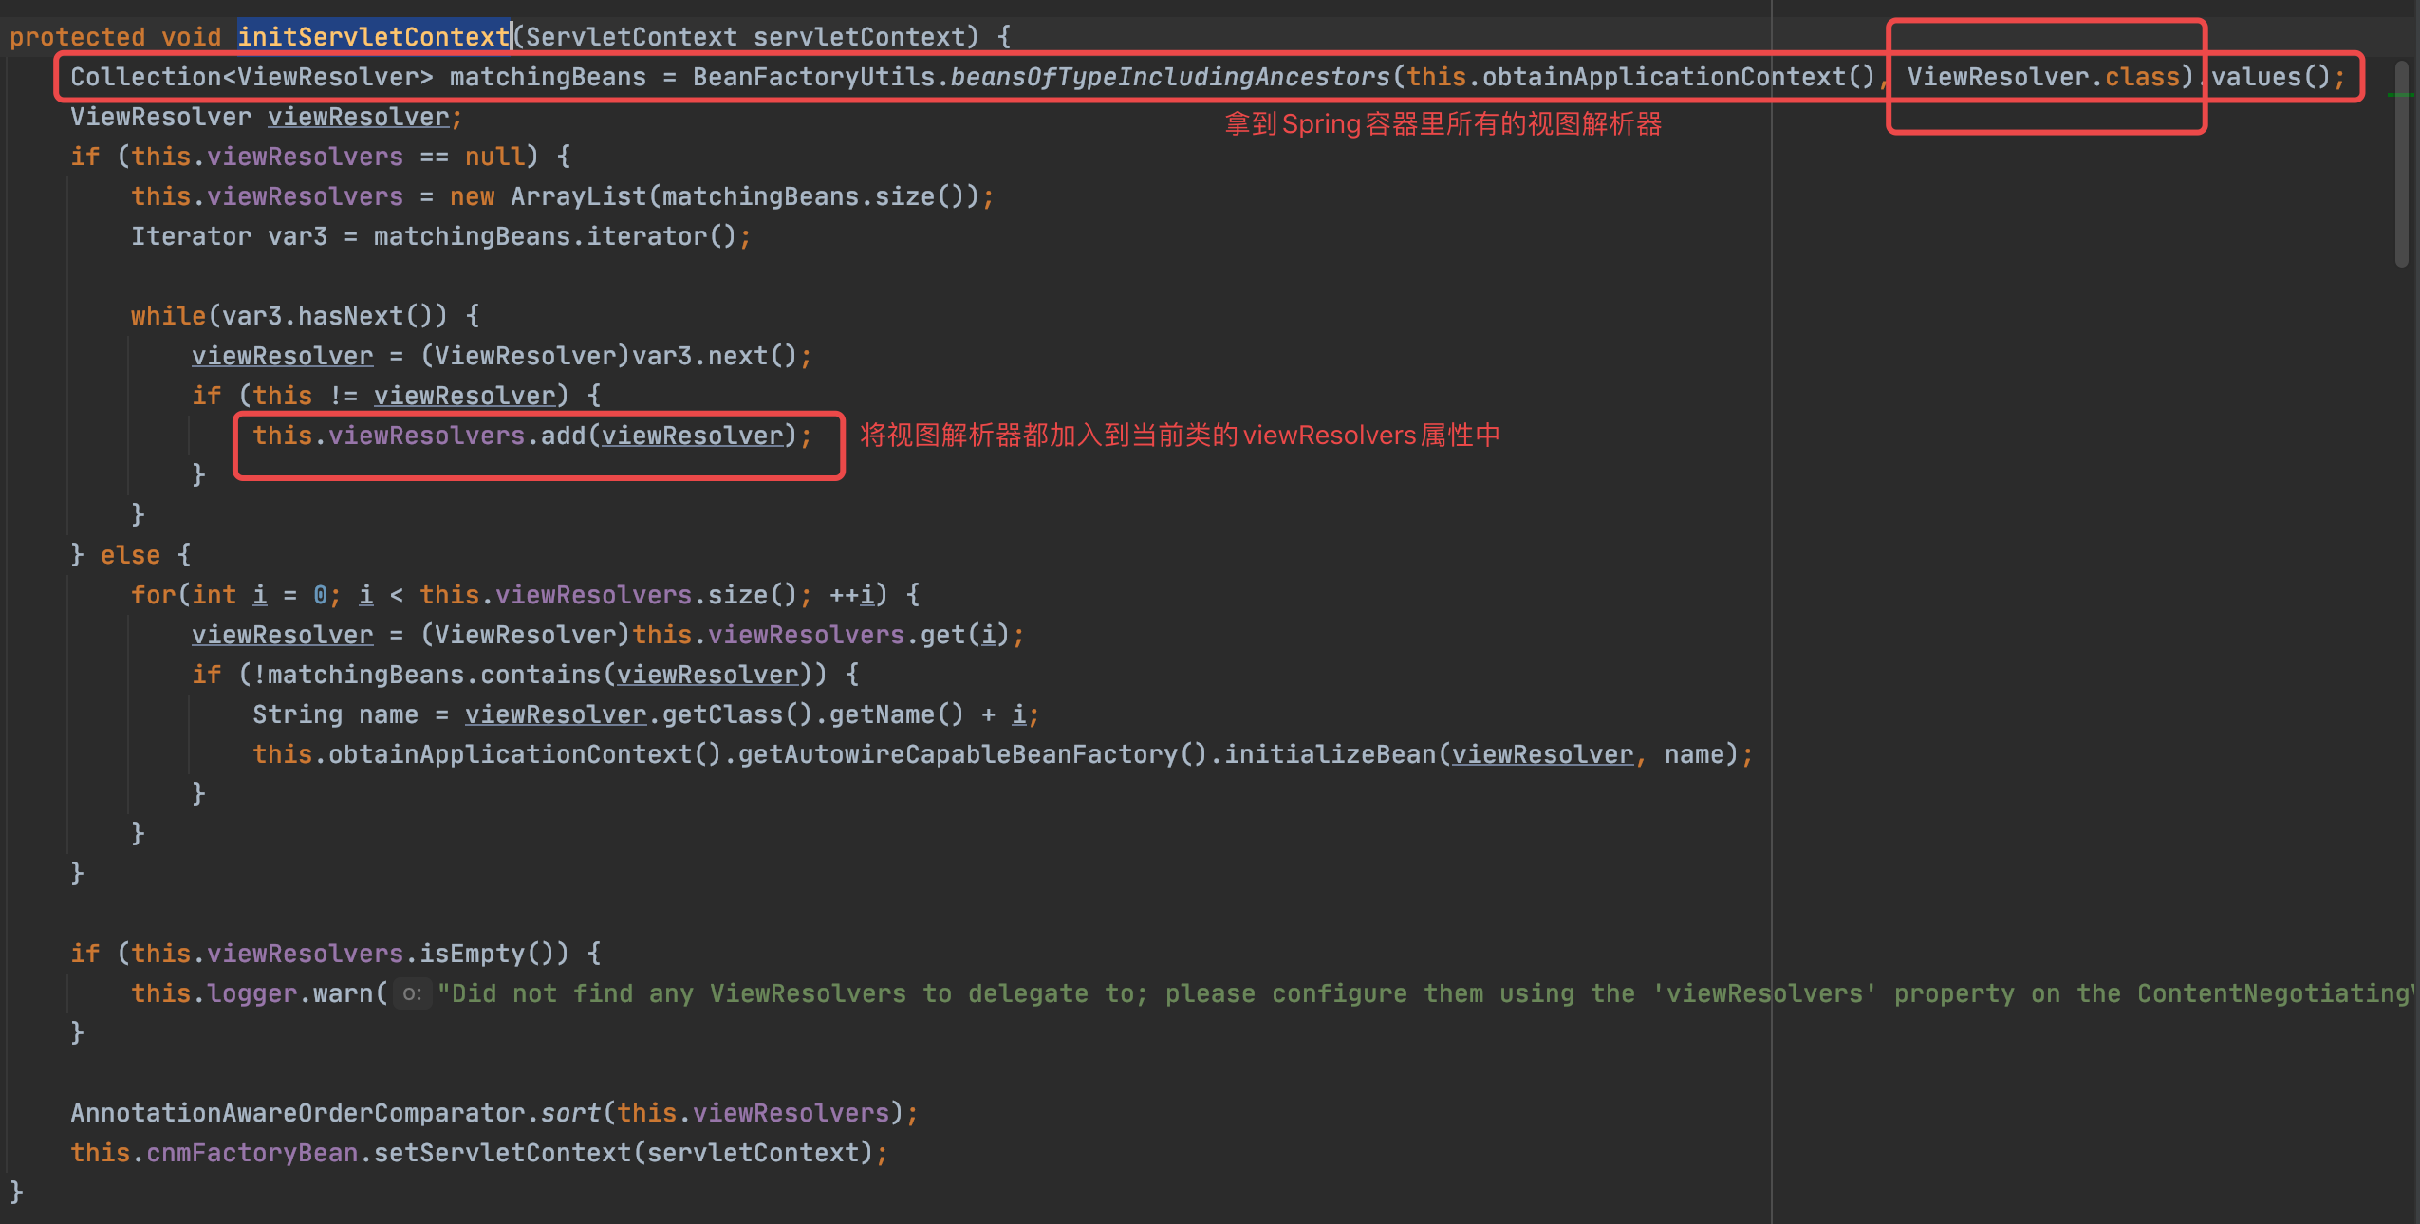2420x1224 pixels.
Task: Click ViewResolver.class inside the red box
Action: [2042, 77]
